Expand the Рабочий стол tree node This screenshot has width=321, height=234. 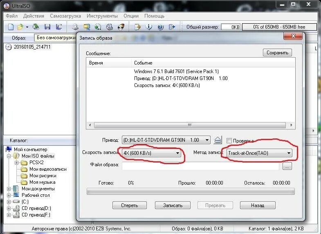(x=9, y=195)
